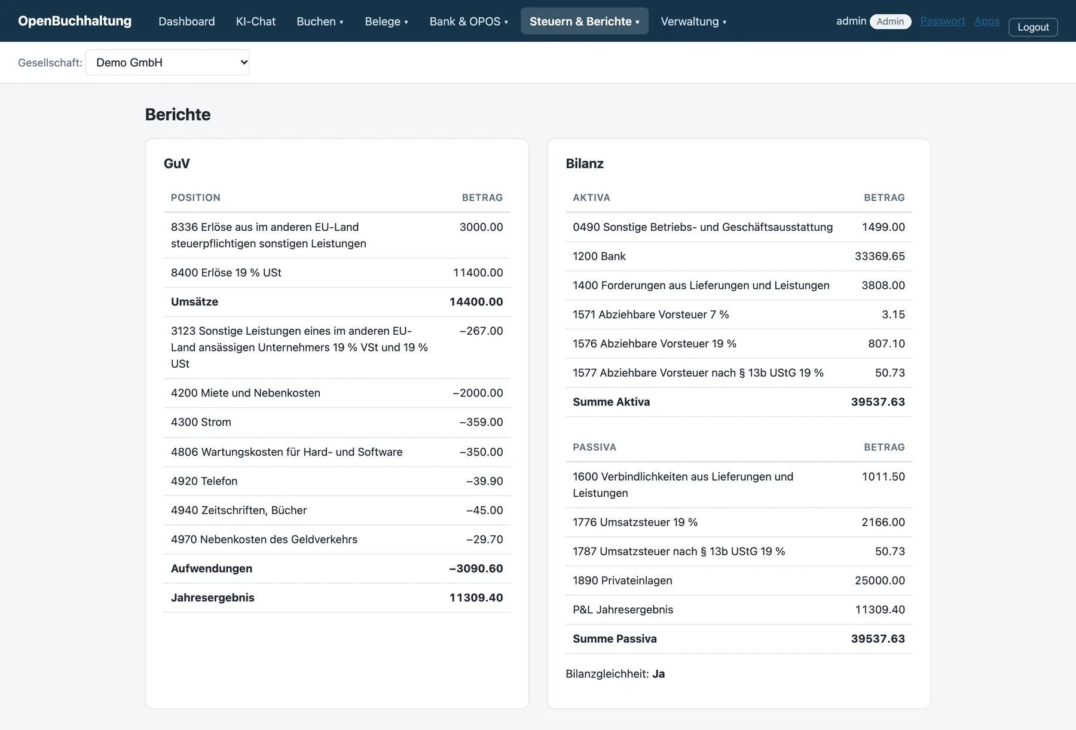
Task: Click 4970 Nebenkosten des Geldverkehrs
Action: [337, 539]
